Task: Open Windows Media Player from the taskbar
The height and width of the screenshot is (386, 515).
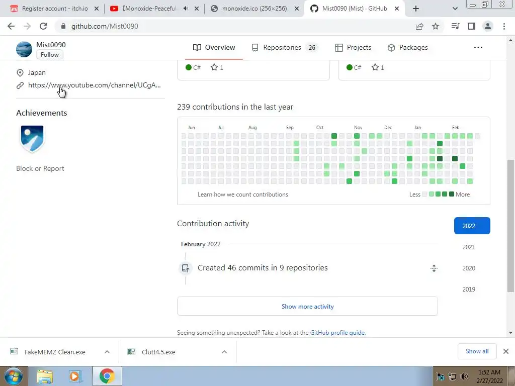Action: click(74, 376)
